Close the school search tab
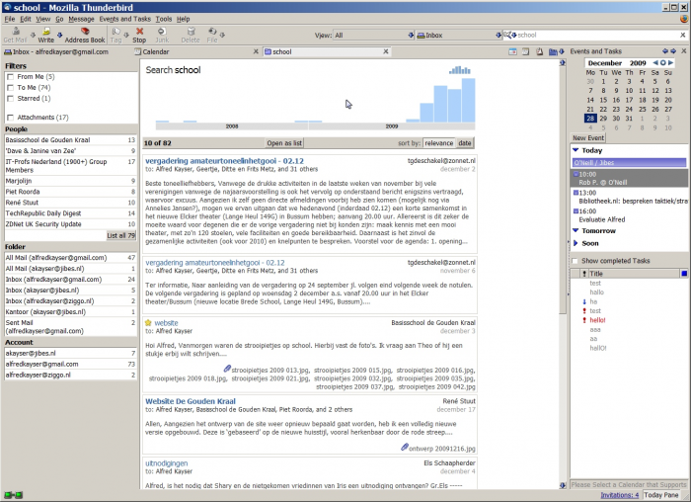The height and width of the screenshot is (502, 691). coord(386,51)
